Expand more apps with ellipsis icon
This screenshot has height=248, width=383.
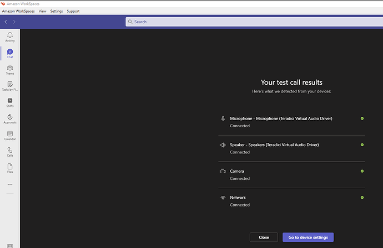(x=10, y=184)
